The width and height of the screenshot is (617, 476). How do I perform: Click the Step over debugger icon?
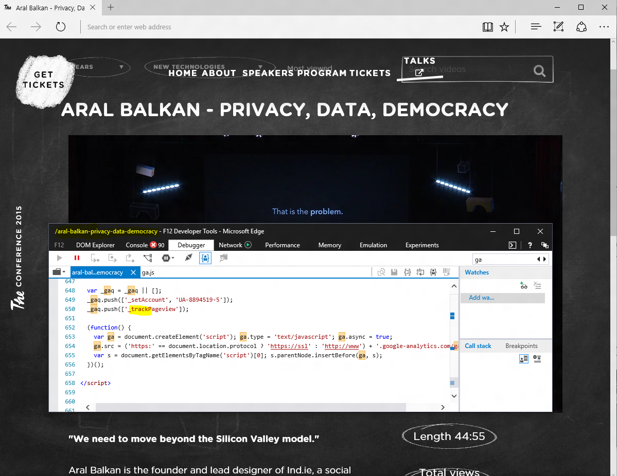pyautogui.click(x=113, y=258)
